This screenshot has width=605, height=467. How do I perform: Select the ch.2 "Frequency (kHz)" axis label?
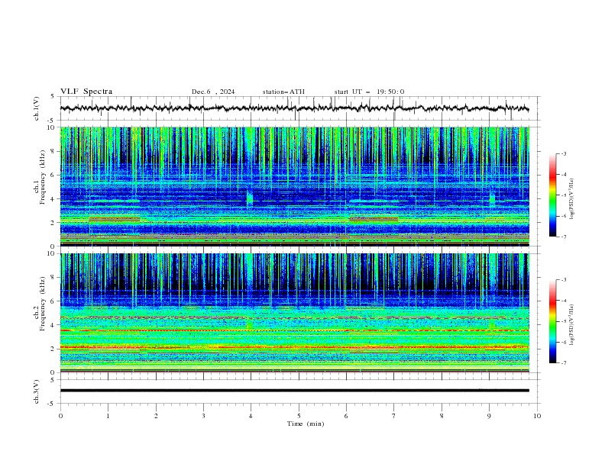click(x=43, y=303)
